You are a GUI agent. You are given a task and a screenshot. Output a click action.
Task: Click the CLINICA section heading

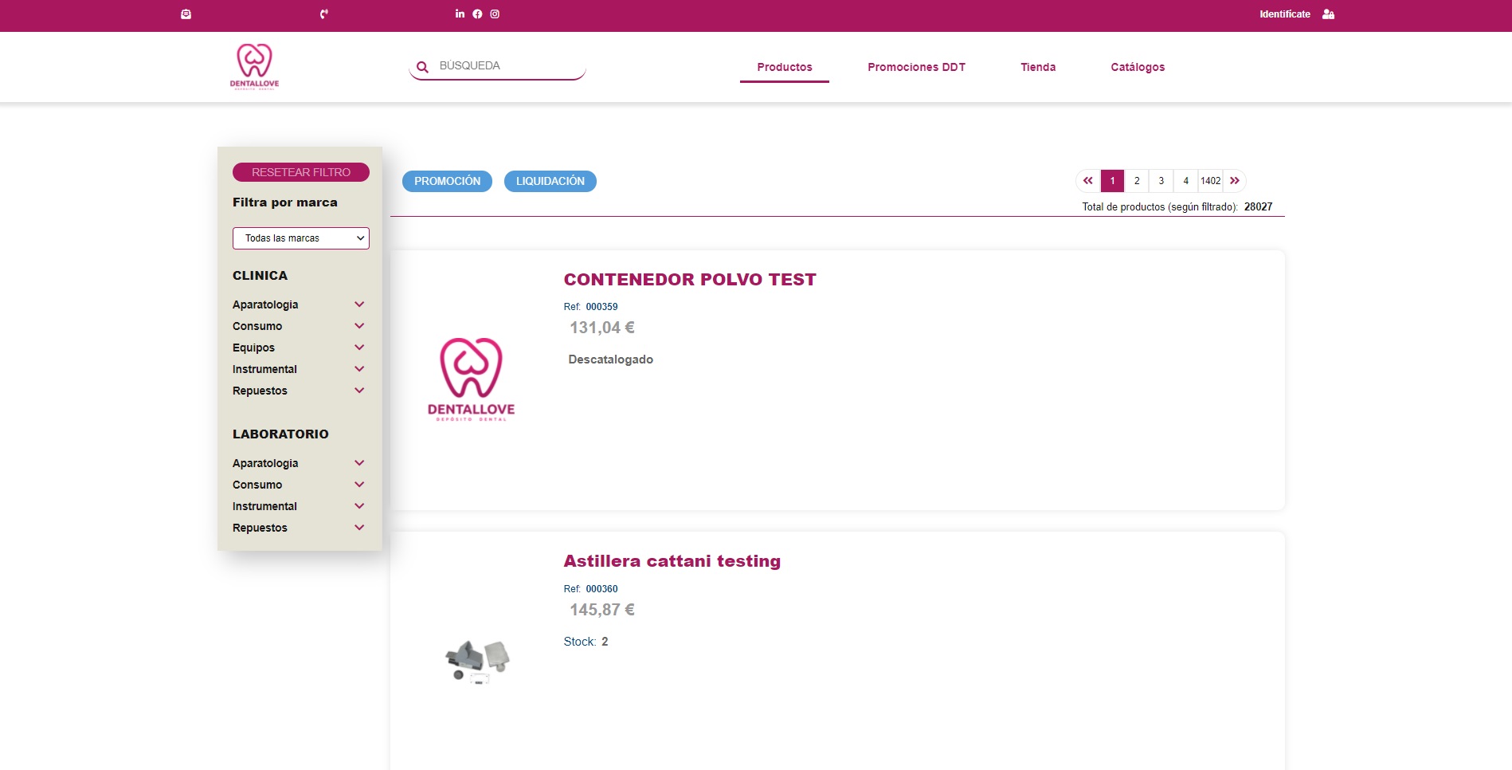pyautogui.click(x=260, y=276)
